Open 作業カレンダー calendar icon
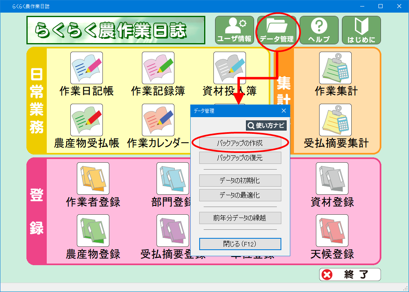This screenshot has width=409, height=292. 158,120
